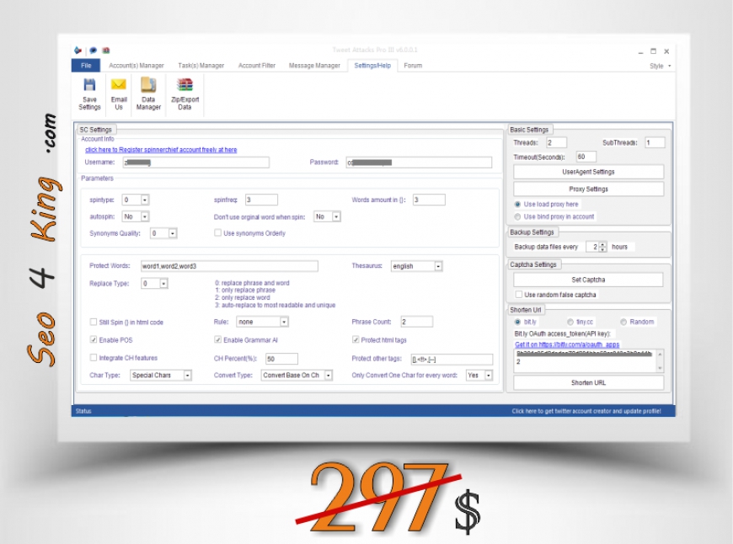Click the Shorten URL button
The height and width of the screenshot is (544, 733).
(589, 383)
